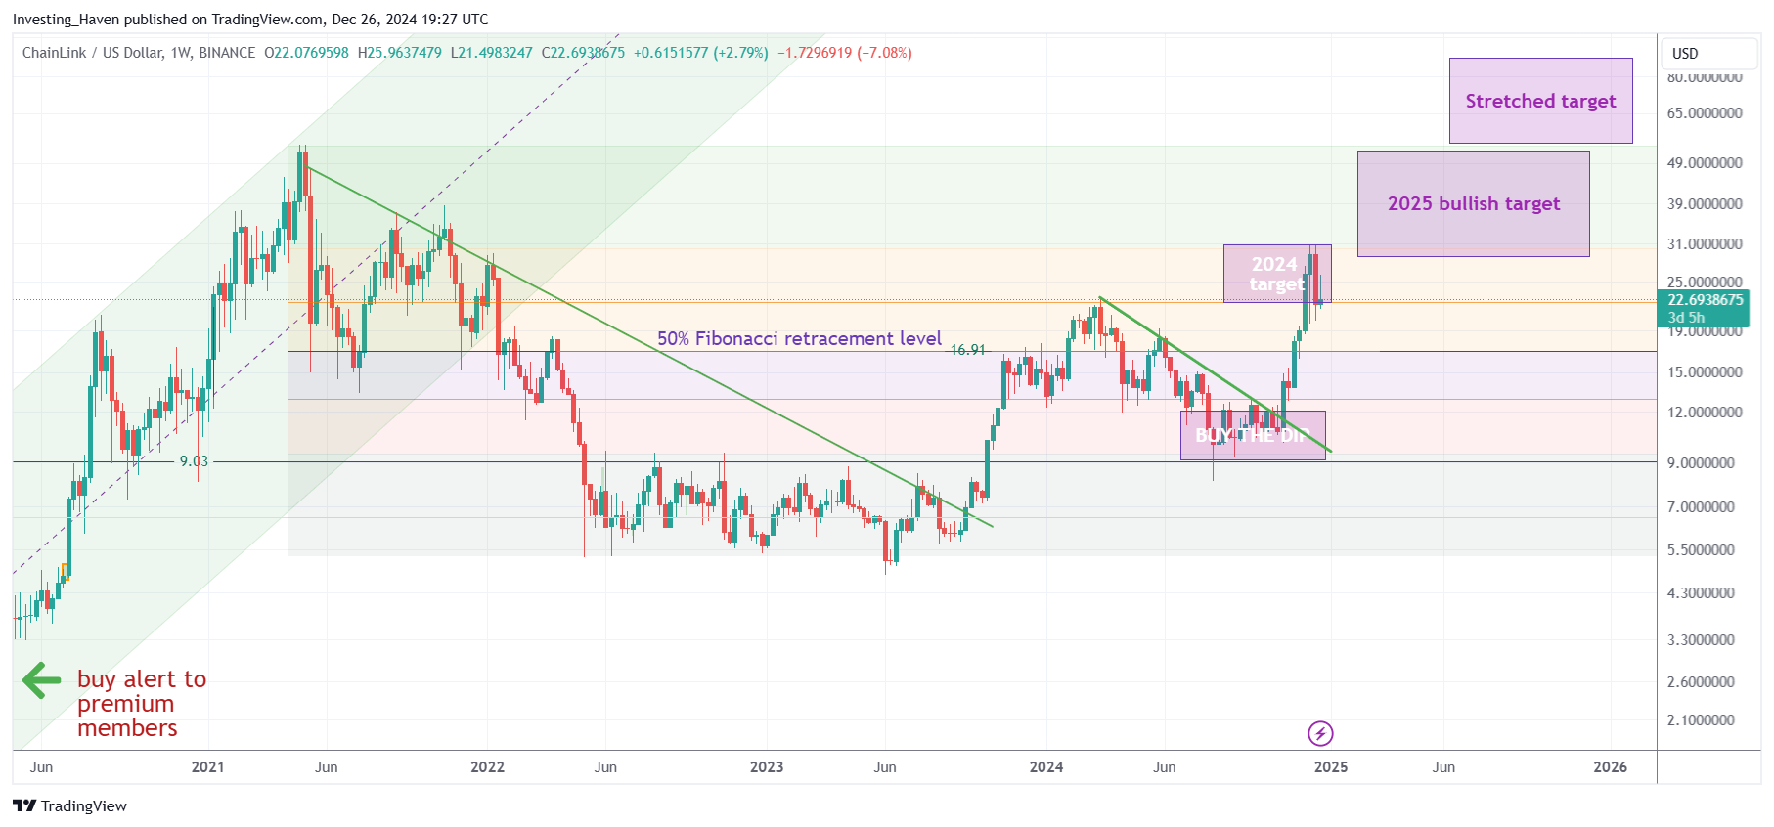This screenshot has width=1774, height=827.
Task: Click the 49.0000000 price axis label
Action: coord(1705,162)
